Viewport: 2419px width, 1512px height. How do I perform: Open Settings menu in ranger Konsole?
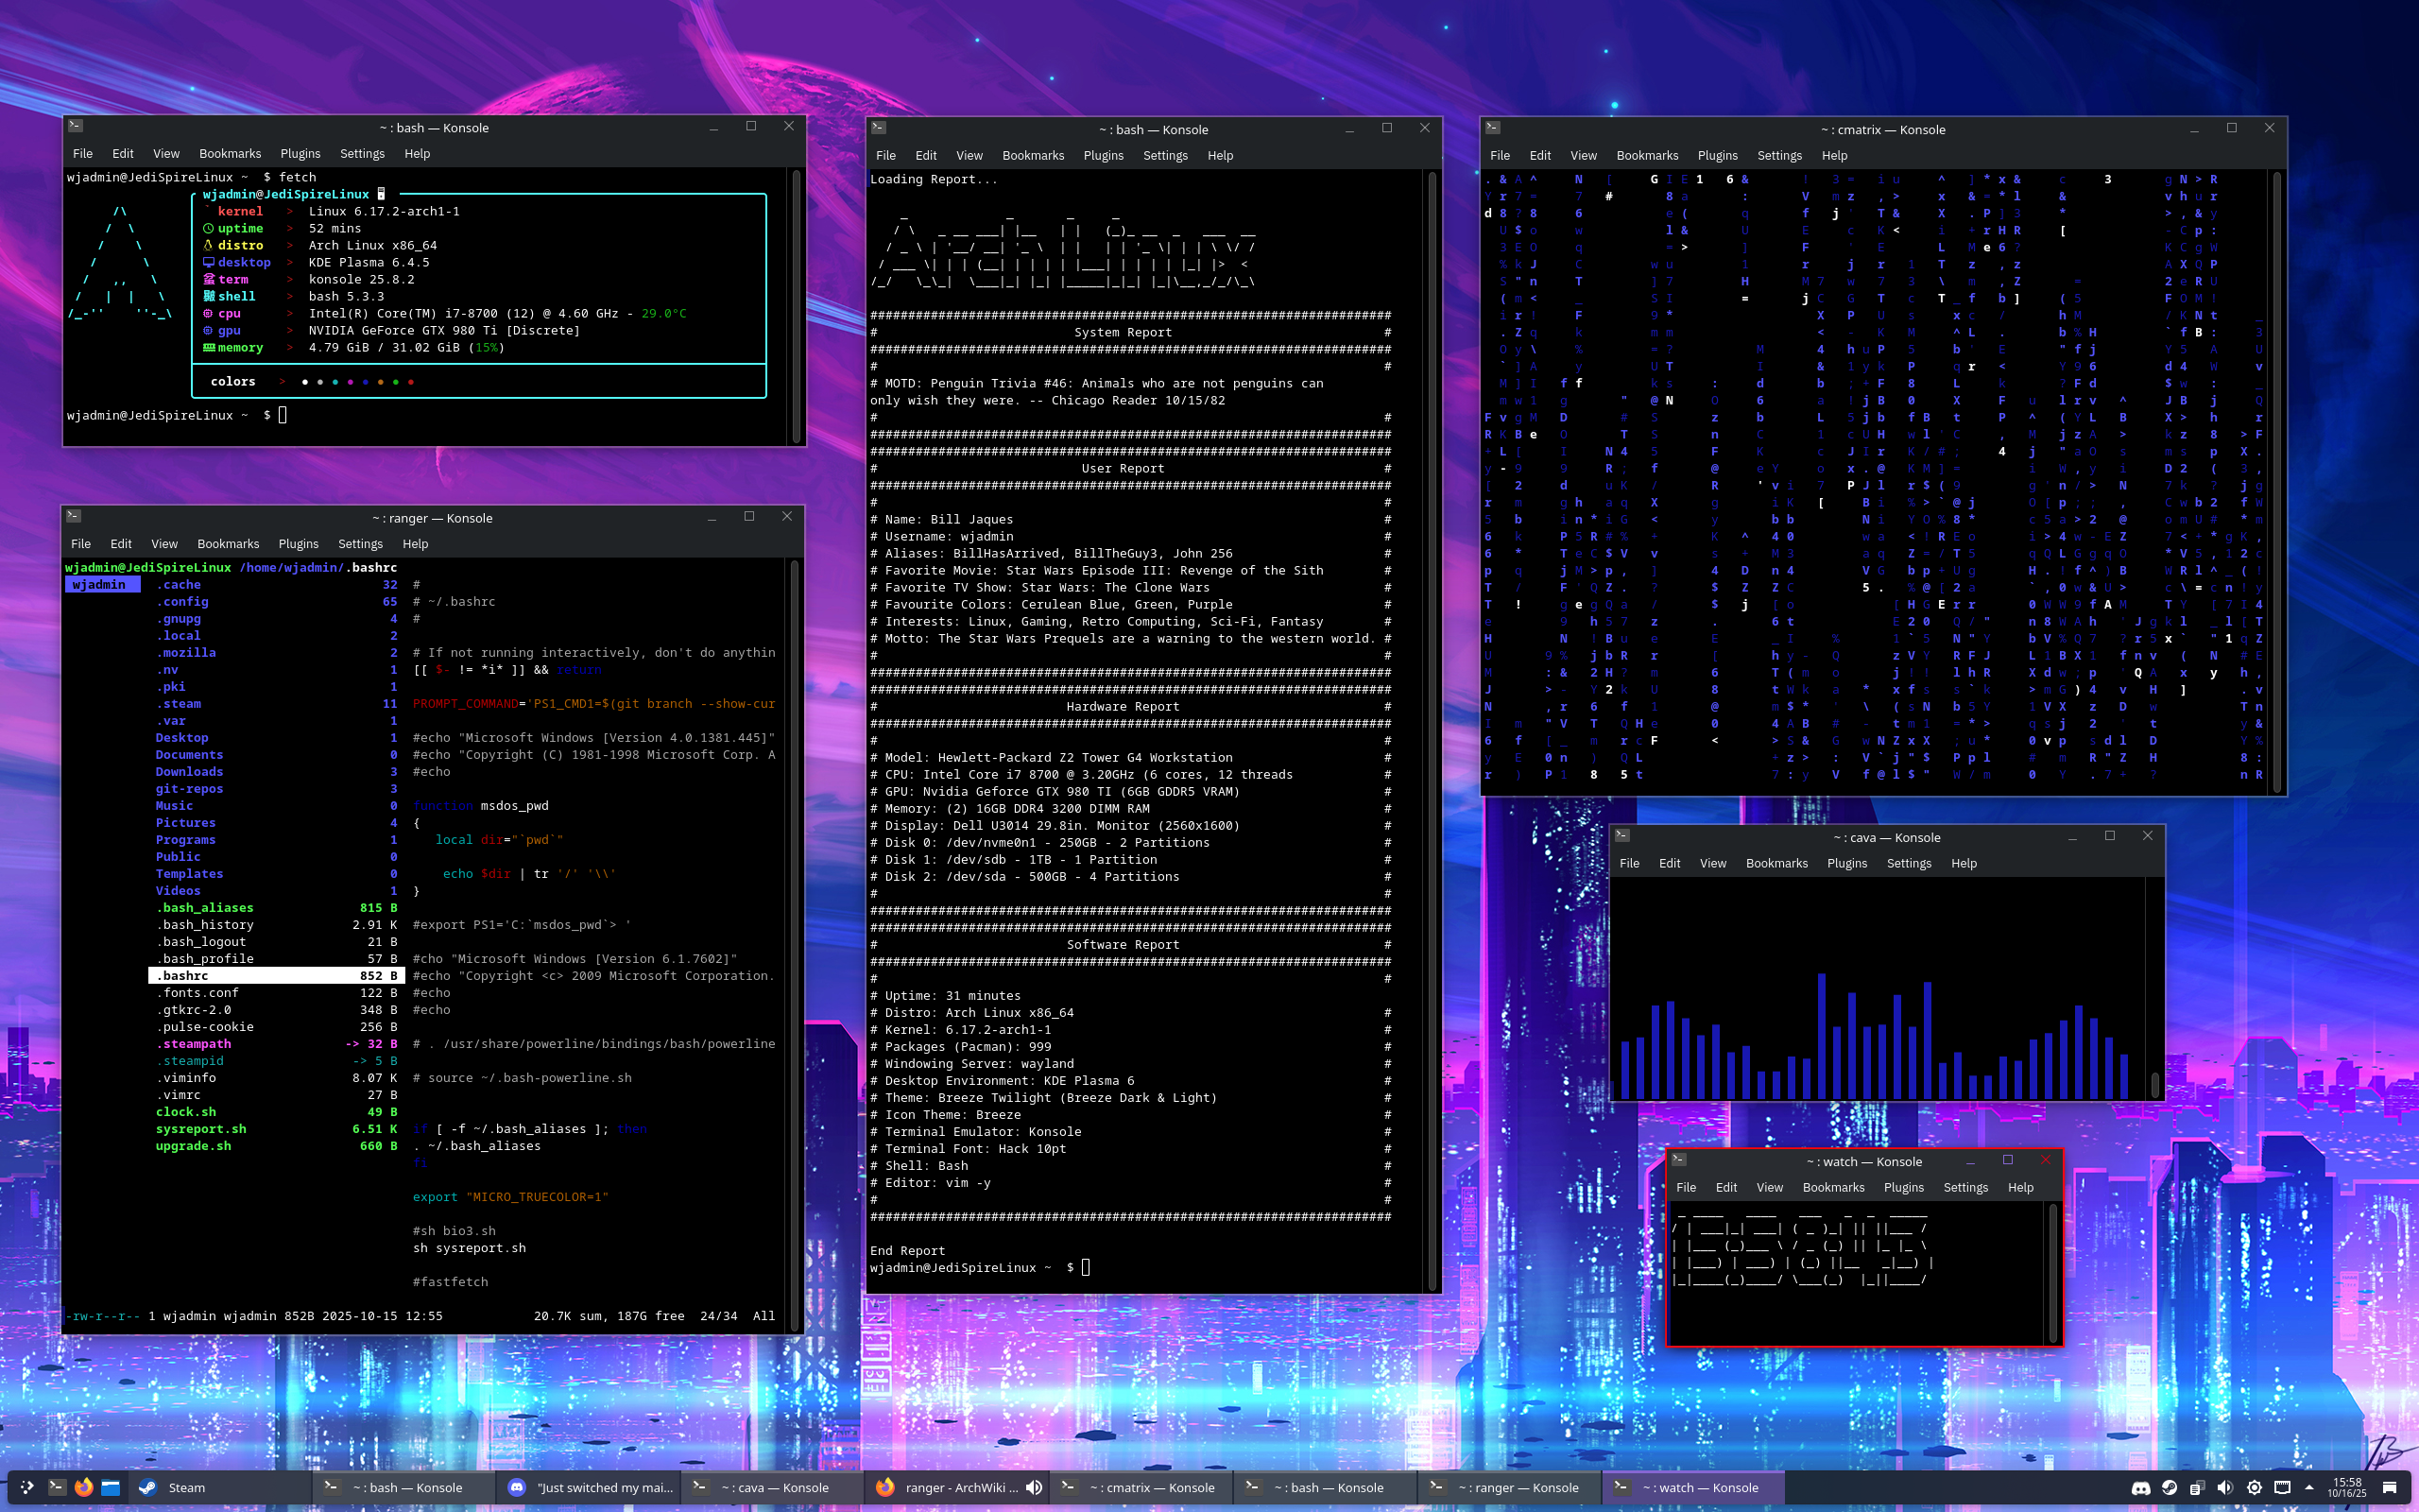point(360,544)
